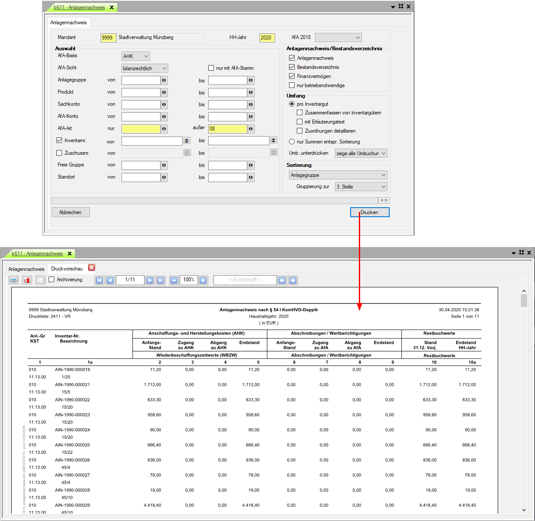Screen dimensions: 535x521
Task: Expand the Sortierung Anlagegruppe dropdown
Action: 338,175
